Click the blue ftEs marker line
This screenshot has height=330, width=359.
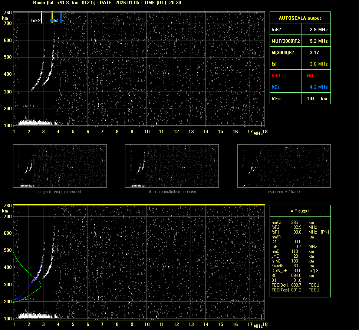click(x=61, y=17)
